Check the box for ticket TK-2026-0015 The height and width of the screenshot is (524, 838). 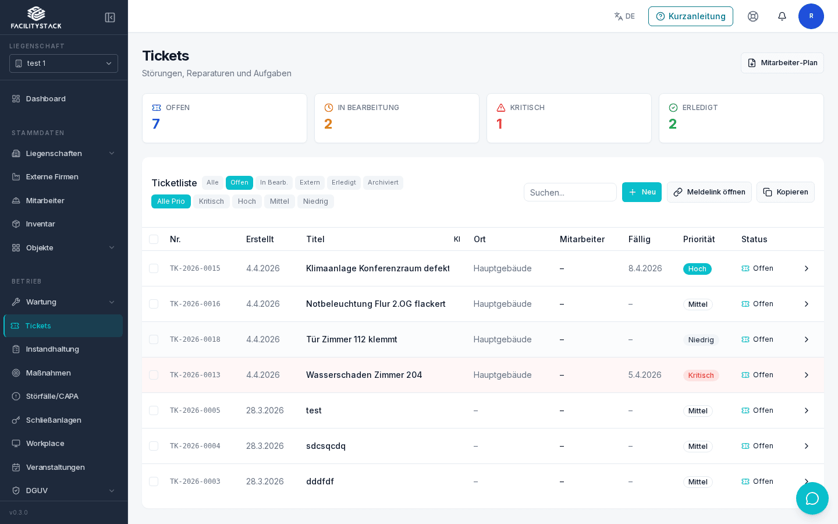[x=154, y=268]
